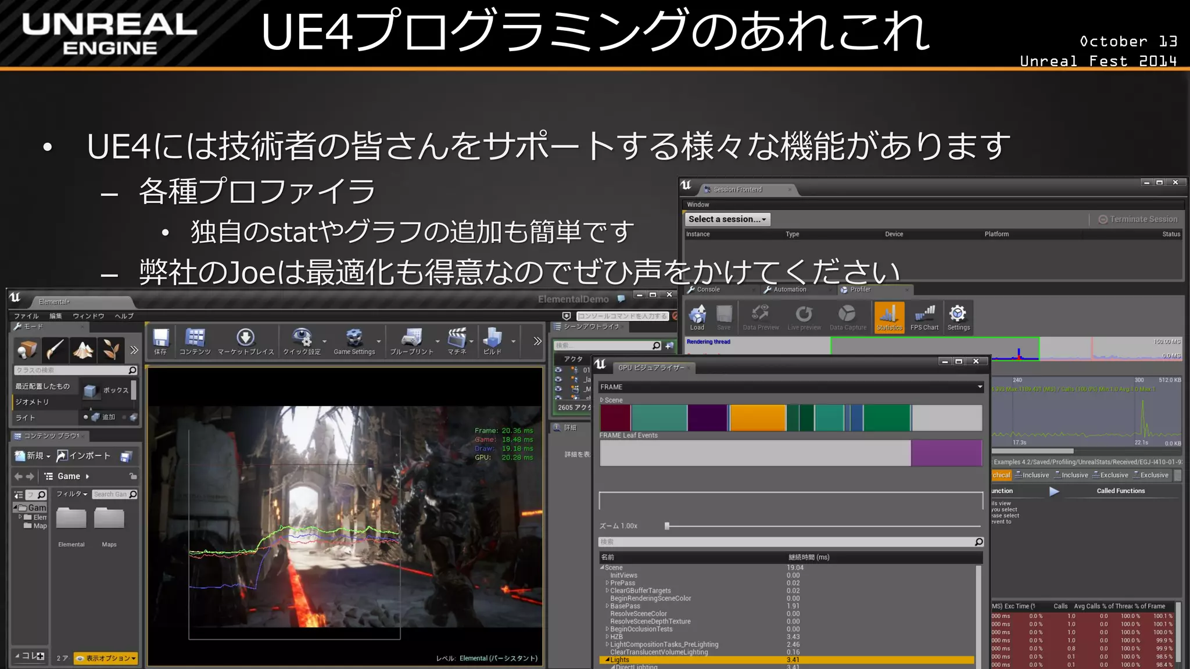The image size is (1190, 669).
Task: Expand BasePass tree row
Action: 608,606
